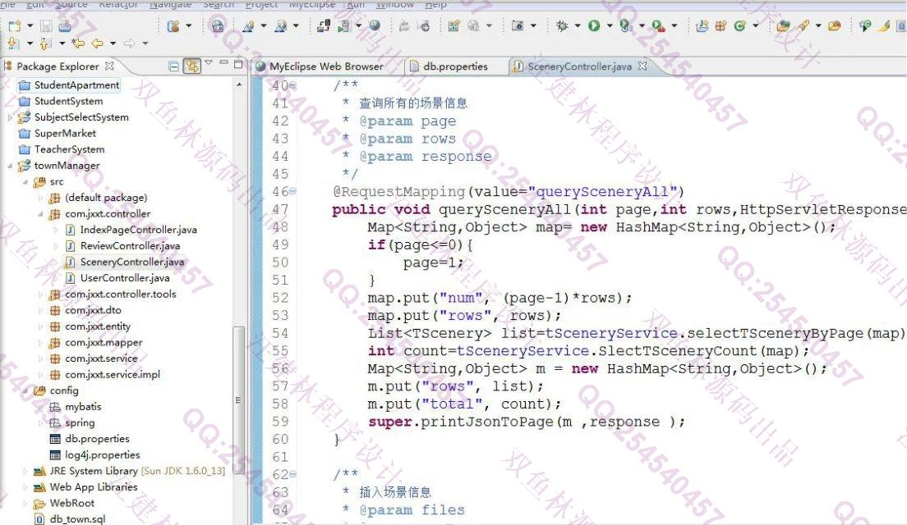Toggle code folding at line 46

click(x=292, y=191)
